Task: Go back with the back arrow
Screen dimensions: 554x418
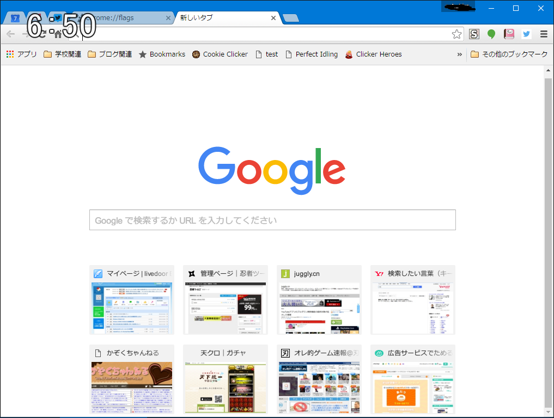Action: coord(10,34)
